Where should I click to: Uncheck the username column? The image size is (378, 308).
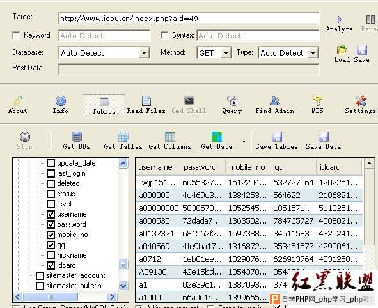click(51, 214)
